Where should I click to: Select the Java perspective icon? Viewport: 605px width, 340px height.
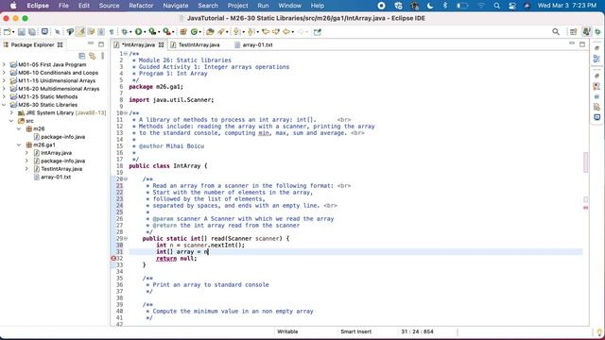tap(586, 32)
